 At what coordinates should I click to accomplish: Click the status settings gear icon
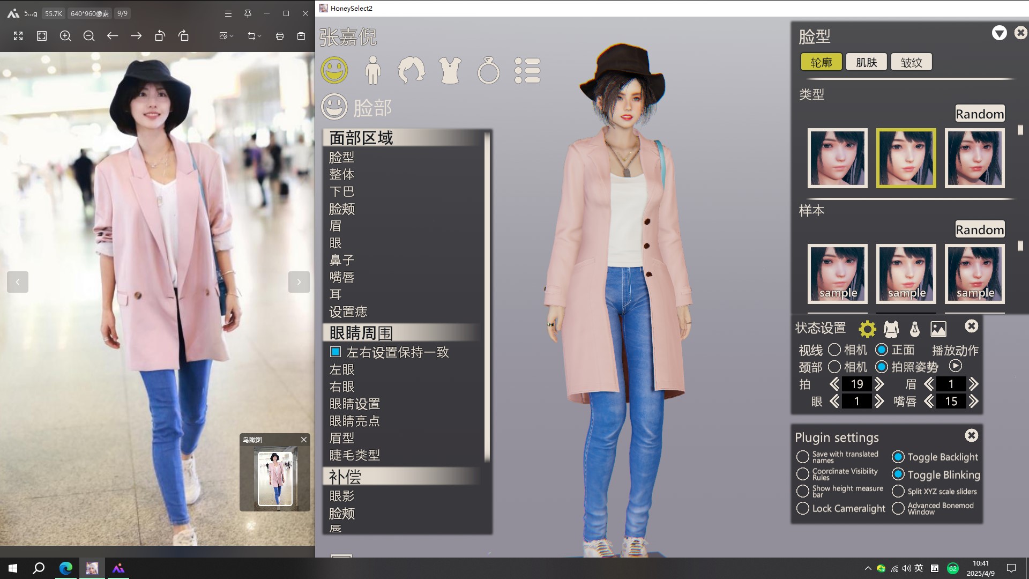[867, 329]
